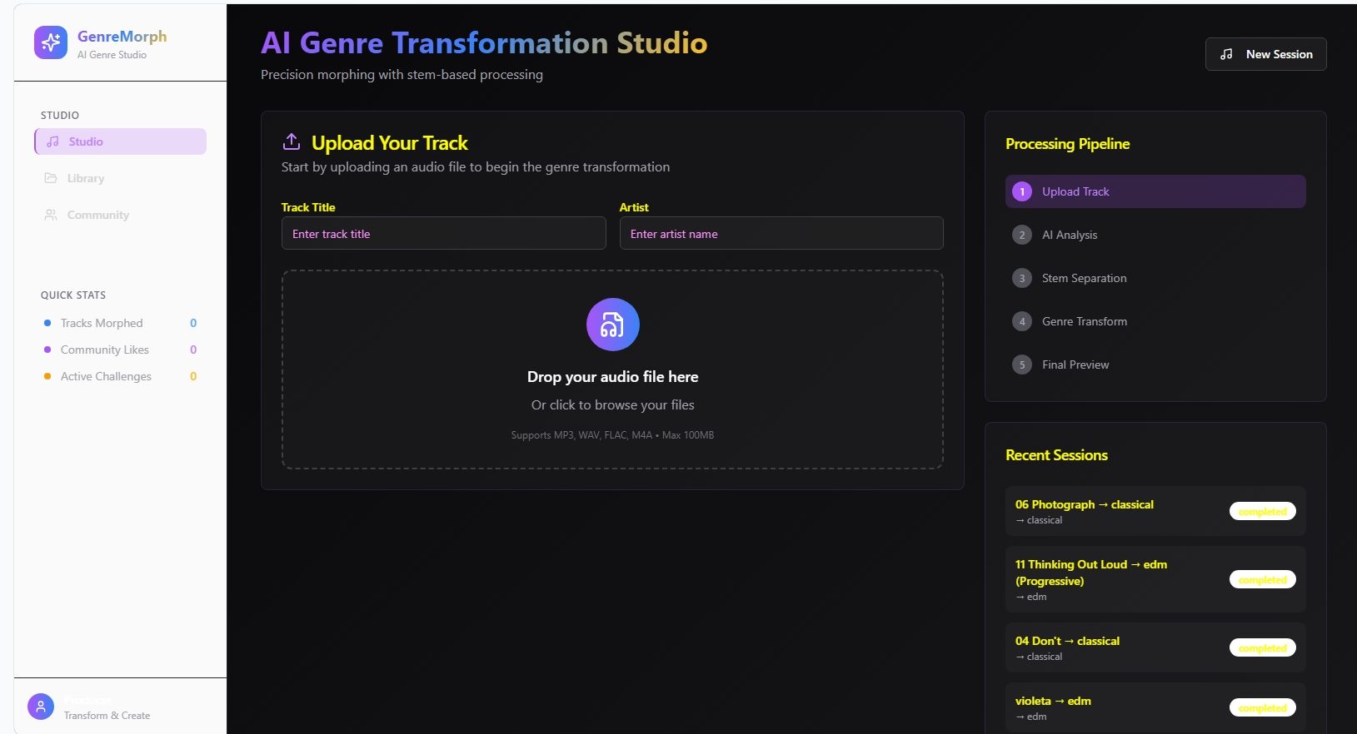Click 'Or click to browse your files'

(612, 405)
